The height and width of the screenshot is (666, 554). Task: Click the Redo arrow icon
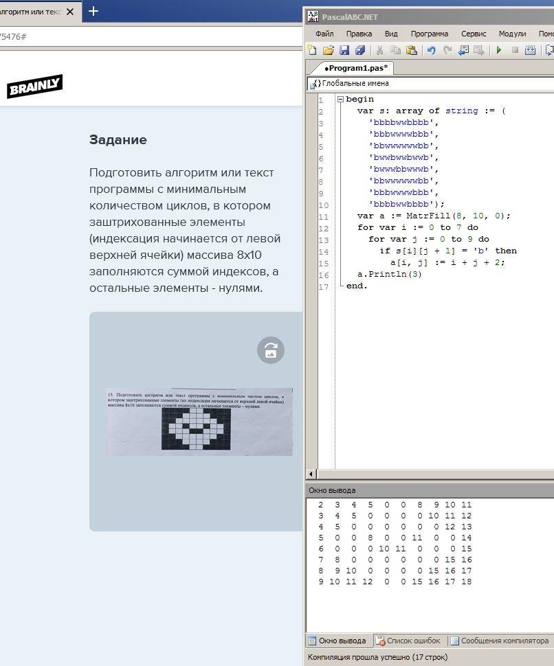click(x=447, y=50)
